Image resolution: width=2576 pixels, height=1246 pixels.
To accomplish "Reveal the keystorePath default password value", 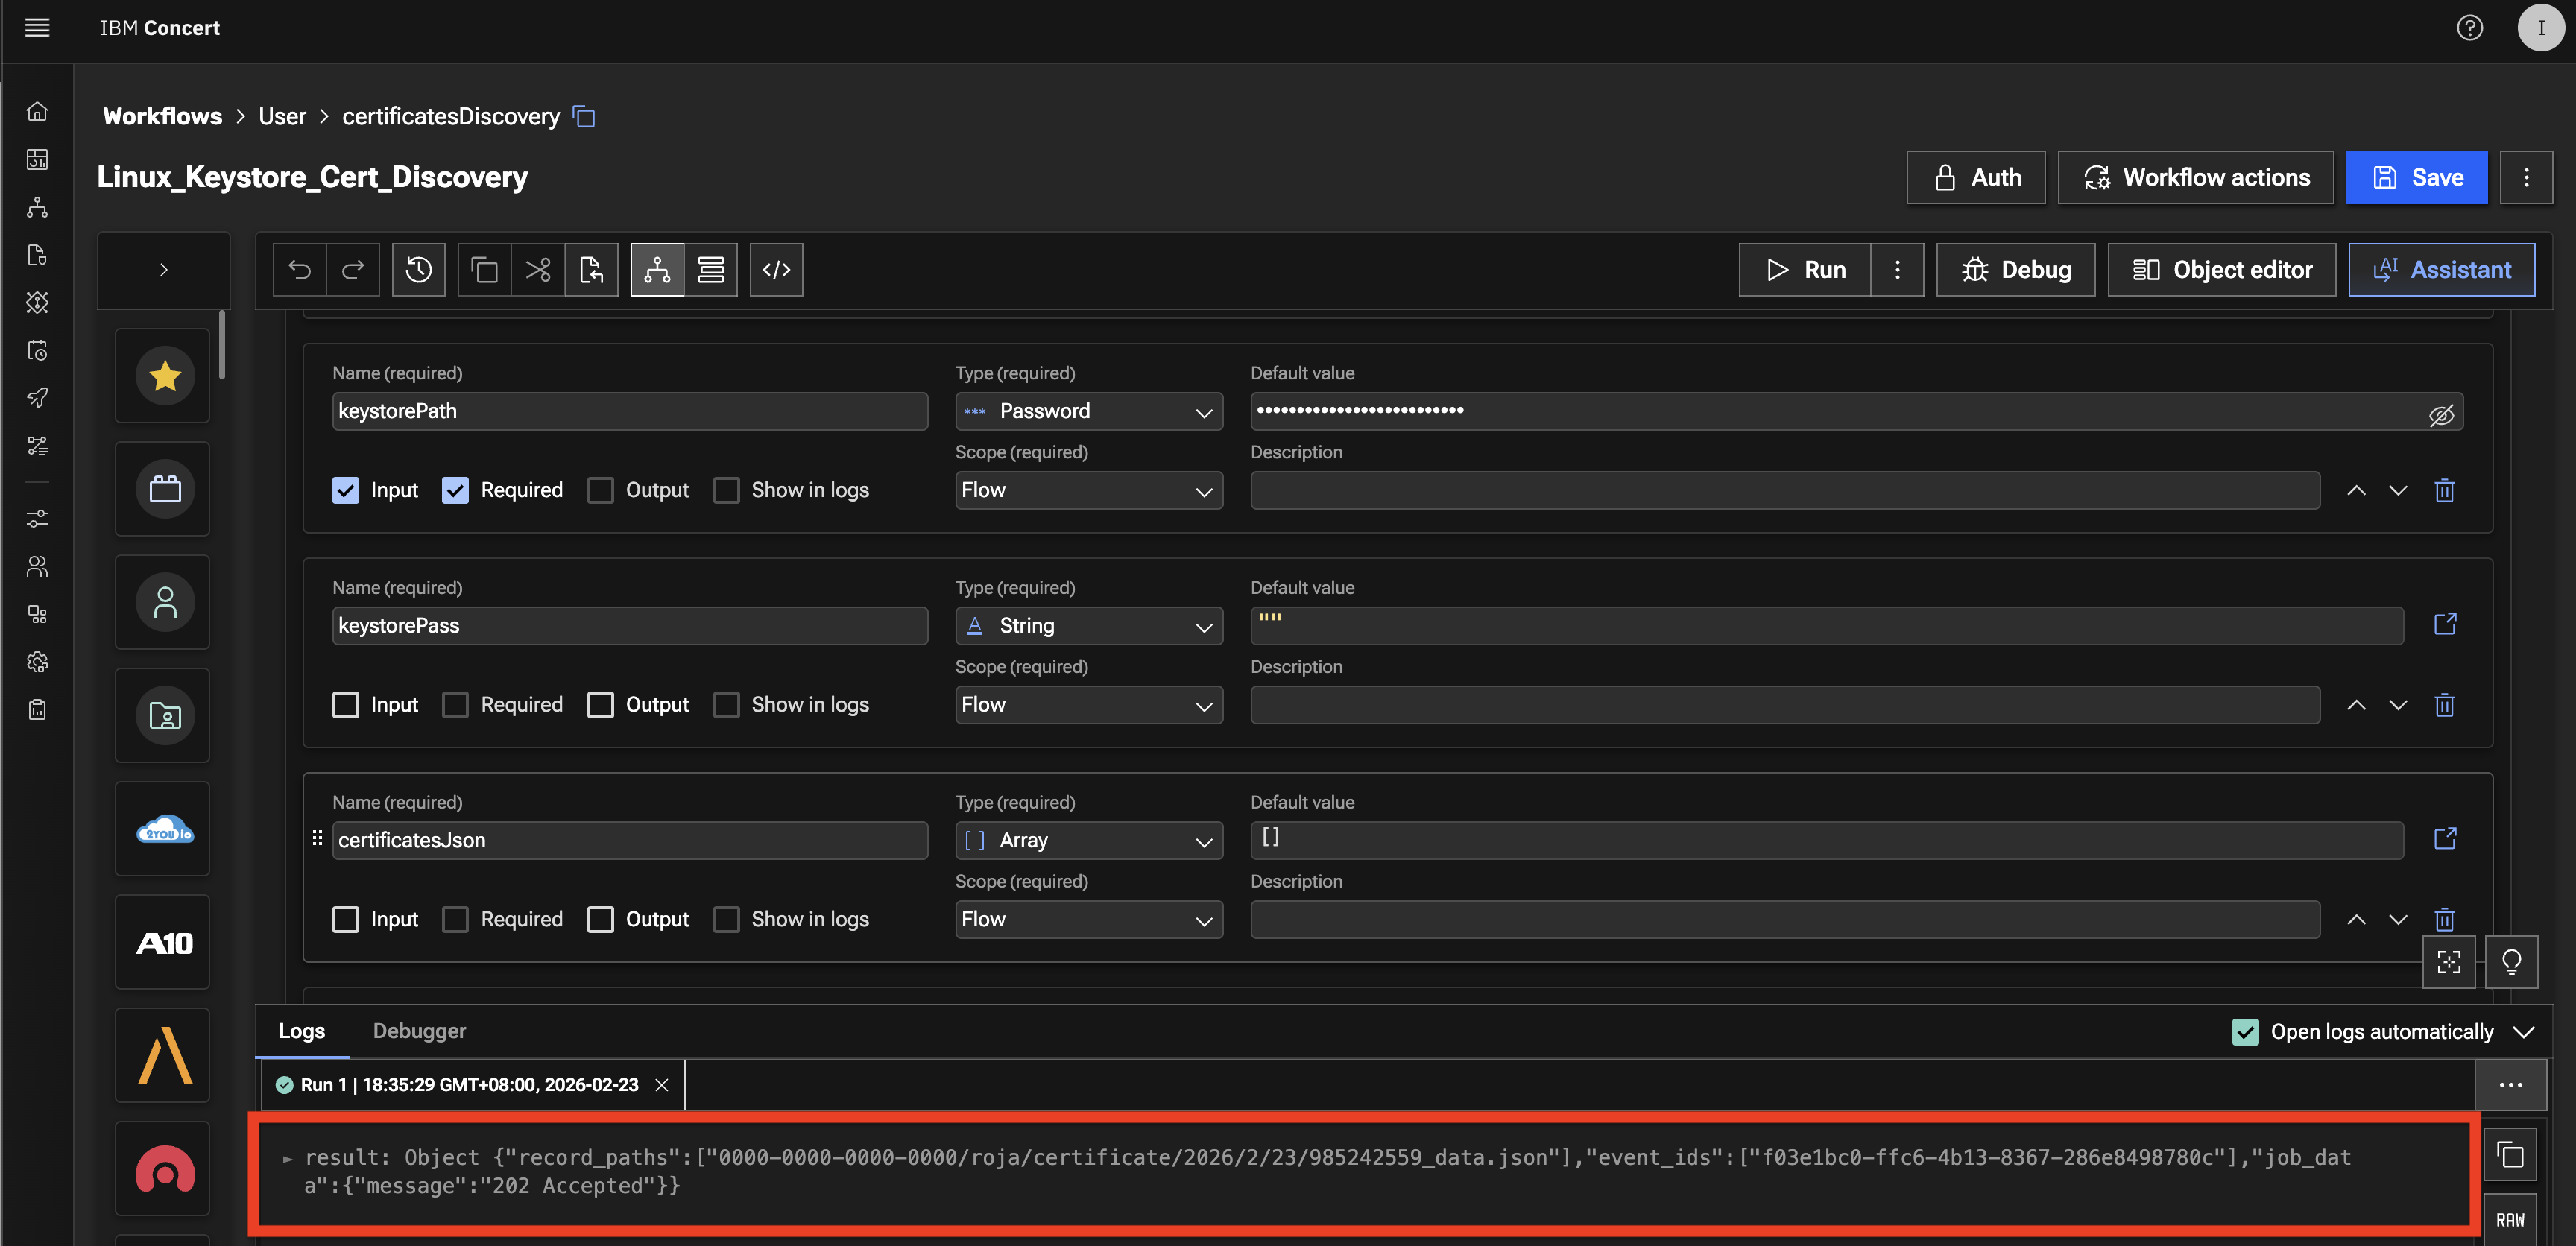I will [2441, 414].
